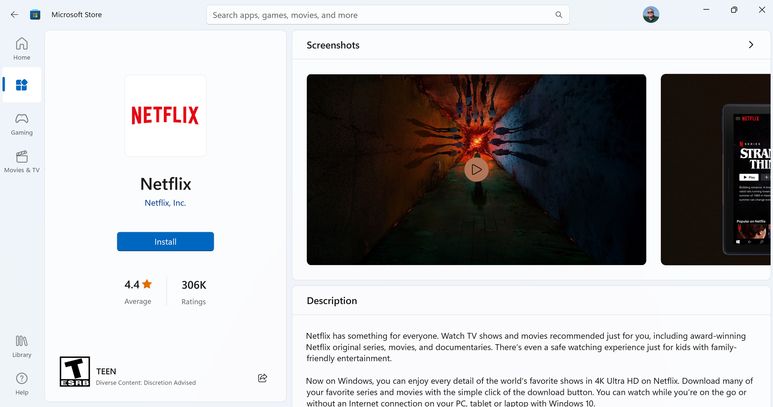Open the second Netflix tablet screenshot
The width and height of the screenshot is (773, 407).
pos(715,169)
